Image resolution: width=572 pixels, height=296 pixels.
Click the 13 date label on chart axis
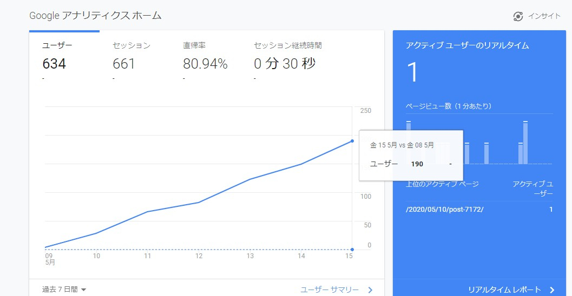tap(249, 256)
